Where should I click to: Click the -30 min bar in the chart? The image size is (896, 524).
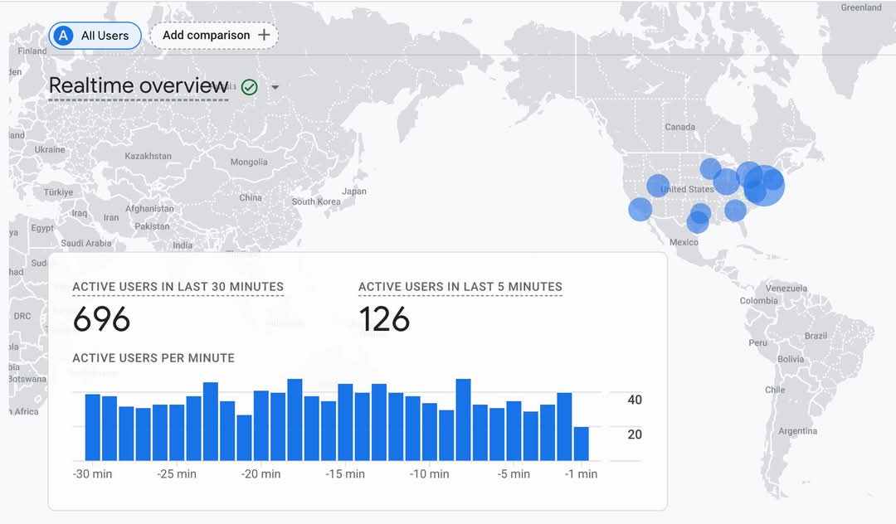click(x=93, y=428)
